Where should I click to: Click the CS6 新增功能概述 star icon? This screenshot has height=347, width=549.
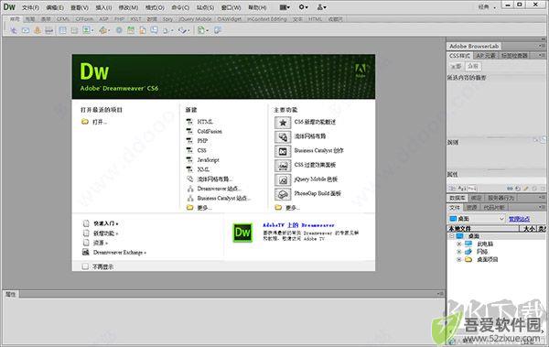click(283, 123)
